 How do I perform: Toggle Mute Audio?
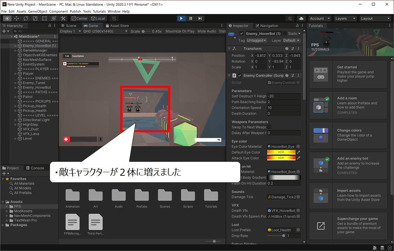pos(207,31)
